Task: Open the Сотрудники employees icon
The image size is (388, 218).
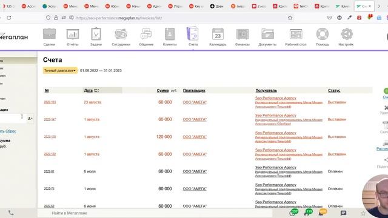Action: click(121, 34)
